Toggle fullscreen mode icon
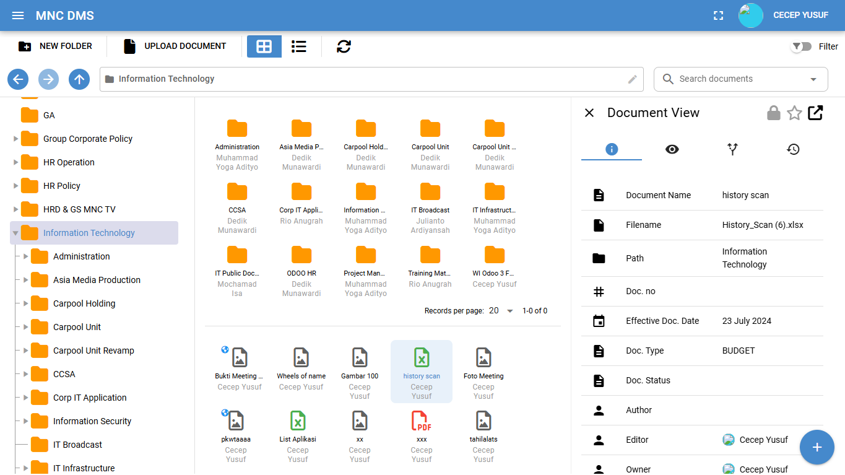 click(x=719, y=15)
